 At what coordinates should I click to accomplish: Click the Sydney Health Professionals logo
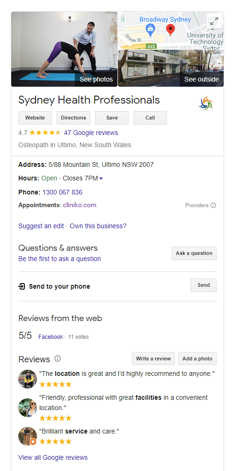[206, 103]
